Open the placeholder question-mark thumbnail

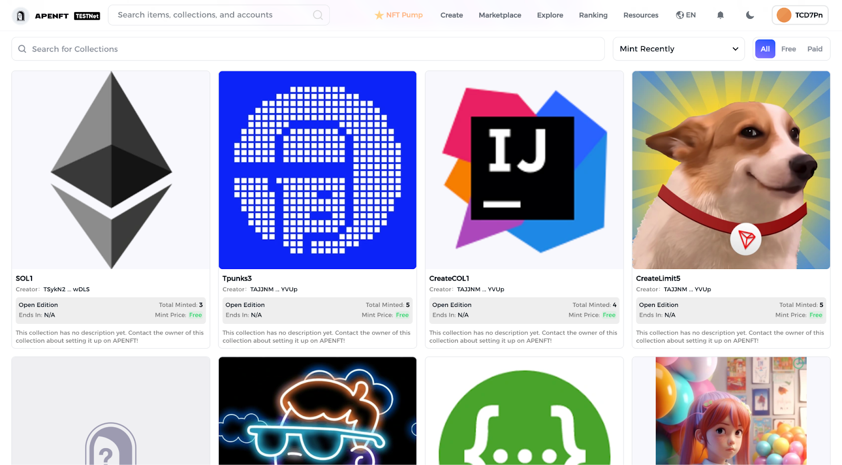tap(111, 411)
